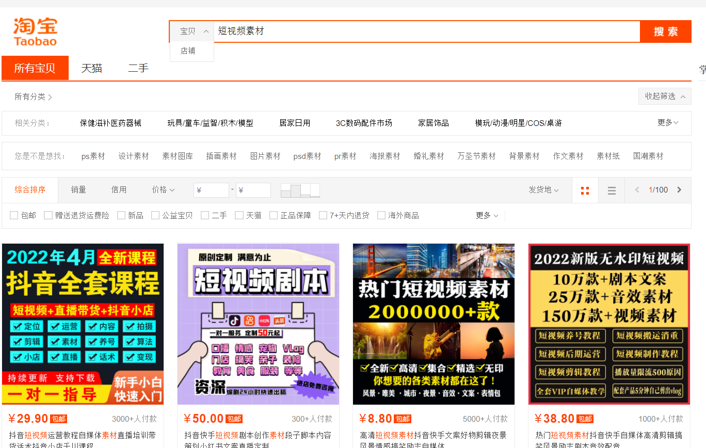Viewport: 706px width, 448px height.
Task: Search suggestion pr素材
Action: pos(345,156)
